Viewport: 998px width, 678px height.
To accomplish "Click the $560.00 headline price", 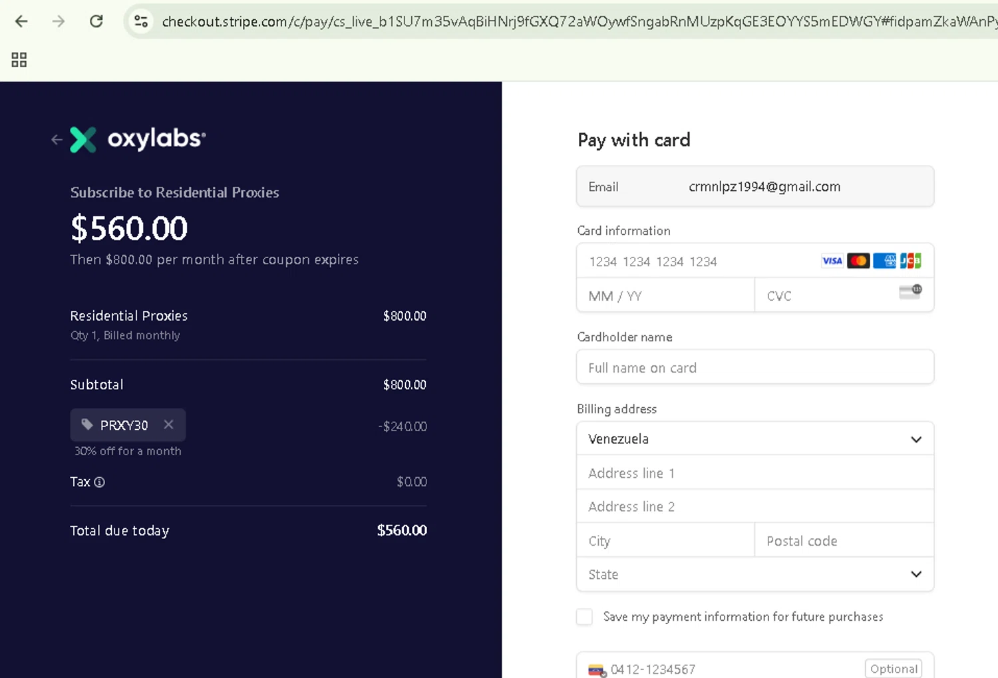I will (129, 228).
